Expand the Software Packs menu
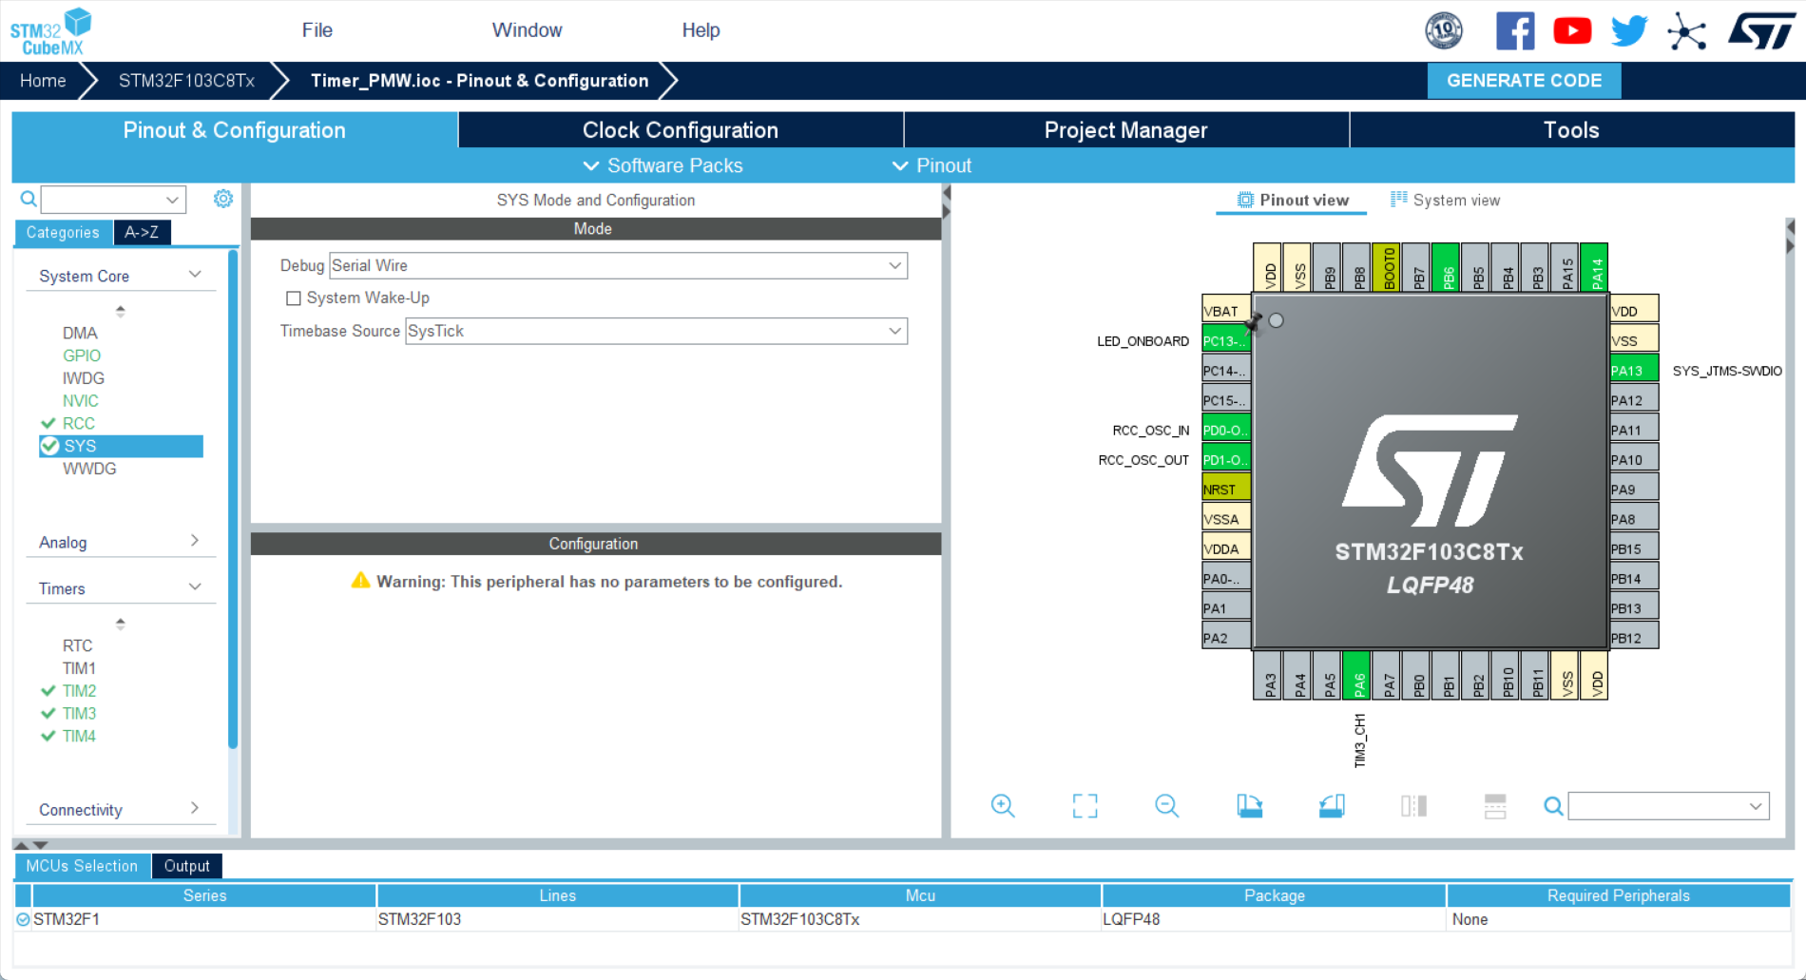1806x980 pixels. pos(663,165)
